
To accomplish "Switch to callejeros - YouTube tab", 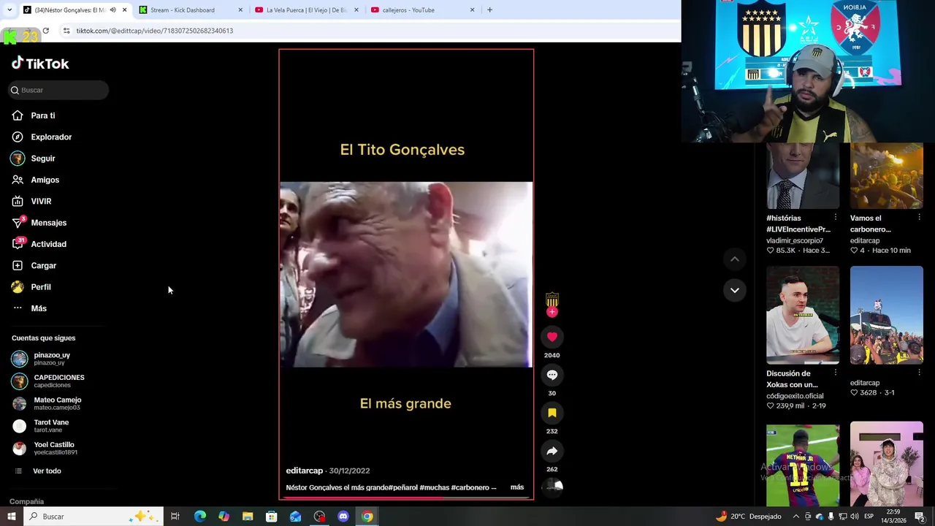I will pyautogui.click(x=408, y=10).
